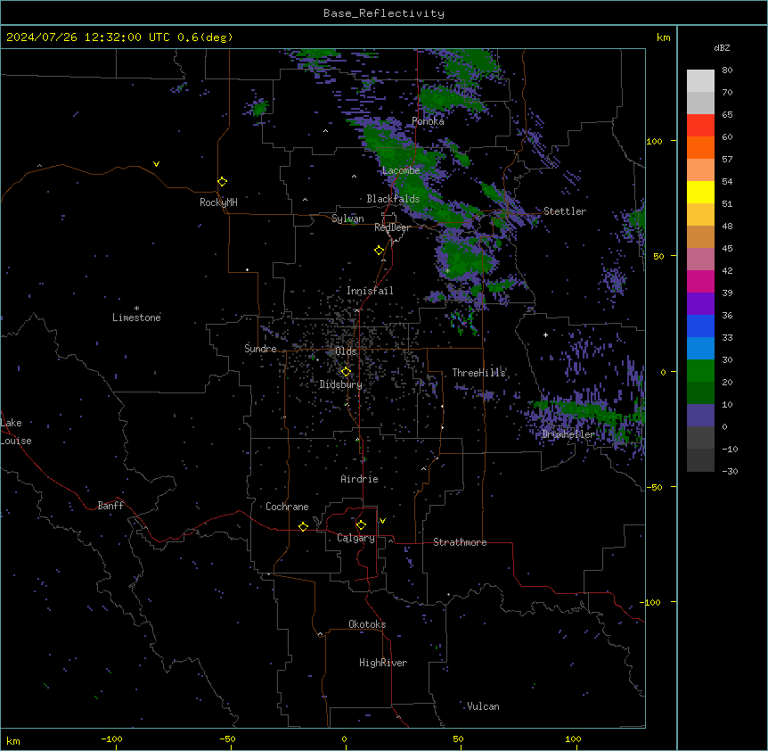Click the ThreeHills label
Viewport: 768px width, 751px height.
tap(478, 373)
